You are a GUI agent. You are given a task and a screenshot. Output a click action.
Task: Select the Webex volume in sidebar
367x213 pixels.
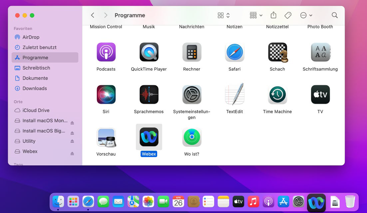point(45,151)
